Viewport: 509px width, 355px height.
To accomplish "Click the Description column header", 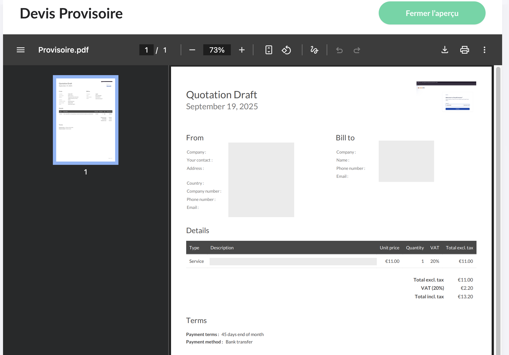I will tap(222, 248).
